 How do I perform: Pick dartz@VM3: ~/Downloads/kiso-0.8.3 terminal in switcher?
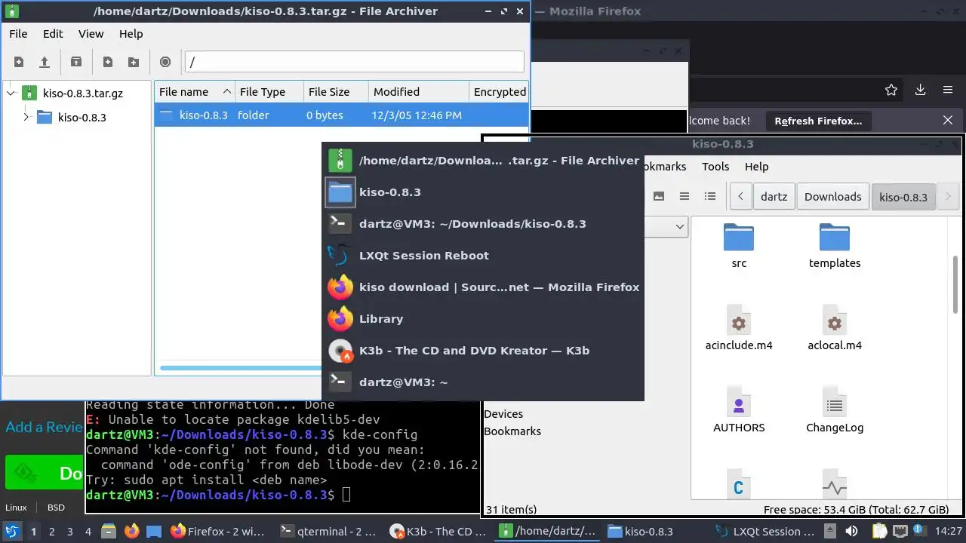[x=483, y=224]
